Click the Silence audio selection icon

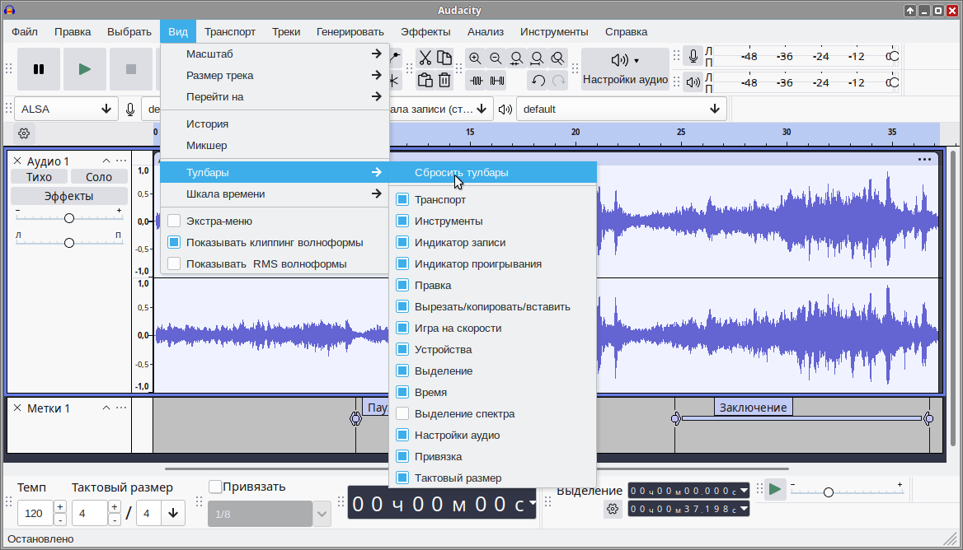pyautogui.click(x=496, y=80)
